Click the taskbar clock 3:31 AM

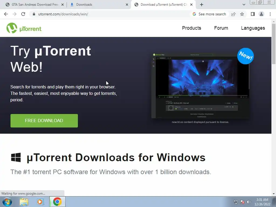(x=262, y=202)
